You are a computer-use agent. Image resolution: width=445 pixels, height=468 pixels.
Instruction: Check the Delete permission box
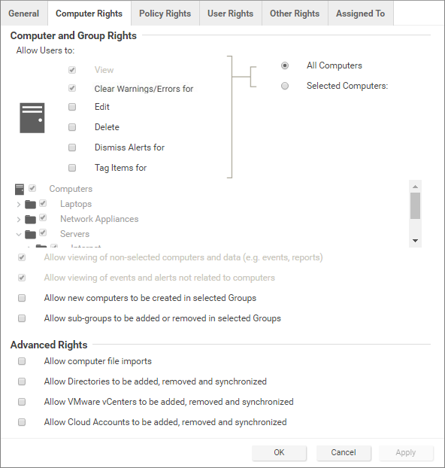tap(72, 127)
